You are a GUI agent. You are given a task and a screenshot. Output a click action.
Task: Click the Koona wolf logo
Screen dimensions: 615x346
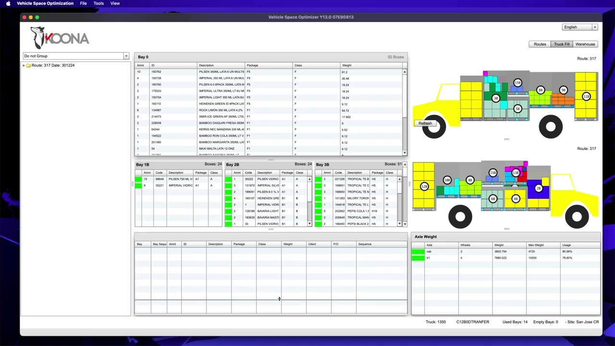tap(60, 37)
